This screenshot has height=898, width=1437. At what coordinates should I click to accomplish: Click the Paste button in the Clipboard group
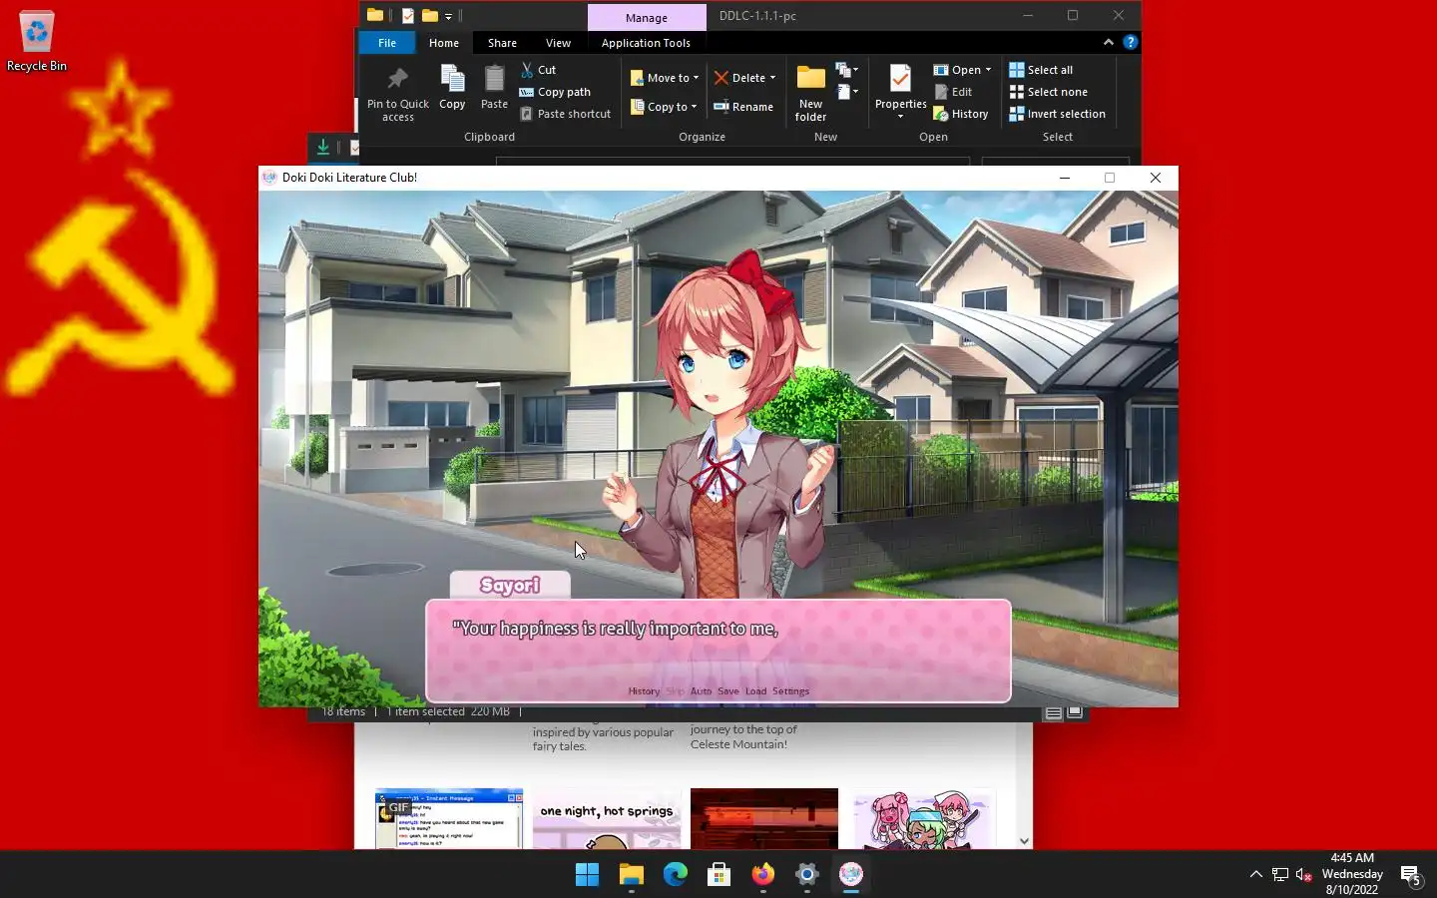[494, 88]
